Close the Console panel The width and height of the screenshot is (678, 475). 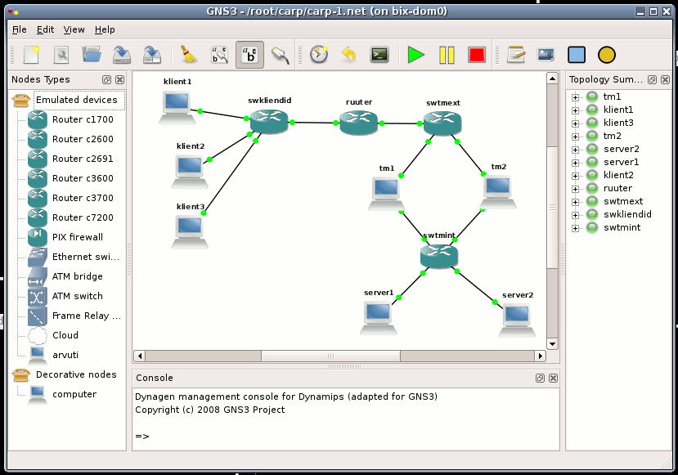click(x=553, y=379)
